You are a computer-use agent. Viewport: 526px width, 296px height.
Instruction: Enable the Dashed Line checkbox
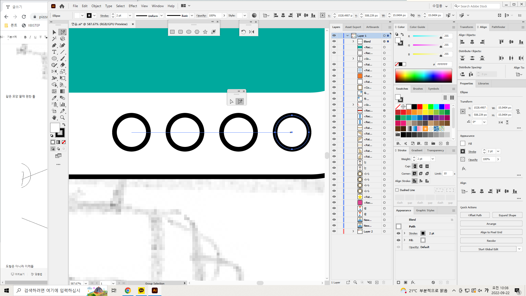[x=397, y=190]
